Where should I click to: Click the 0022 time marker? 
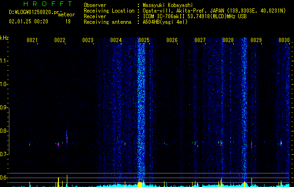tap(60, 40)
